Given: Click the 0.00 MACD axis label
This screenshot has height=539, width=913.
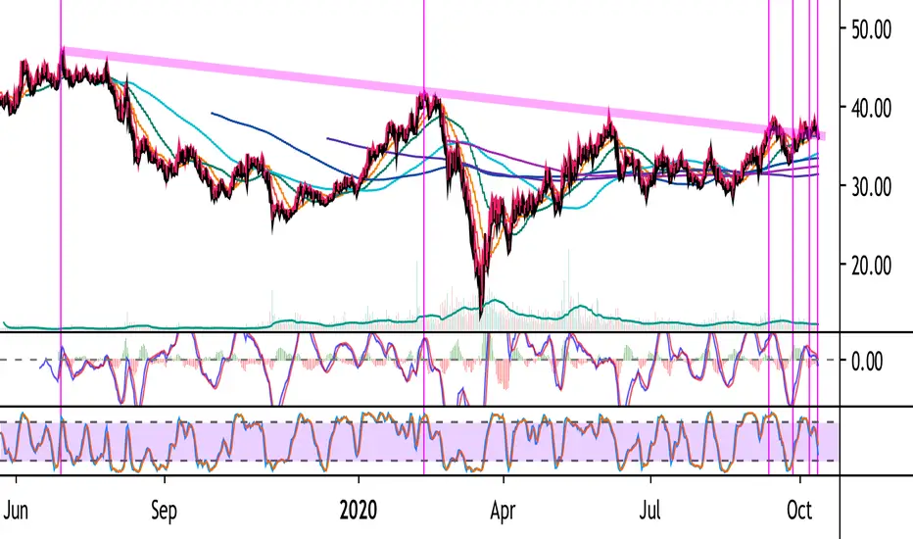Looking at the screenshot, I should point(867,362).
